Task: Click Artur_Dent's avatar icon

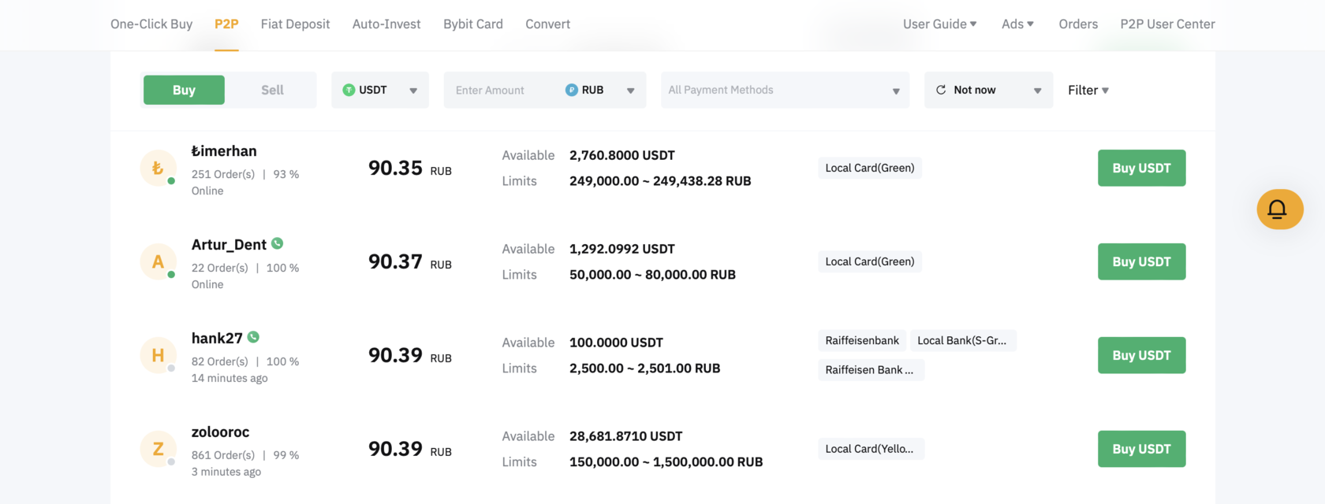Action: coord(158,261)
